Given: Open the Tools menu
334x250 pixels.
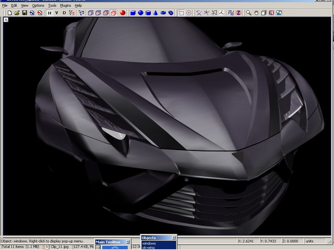Looking at the screenshot, I should pos(52,6).
